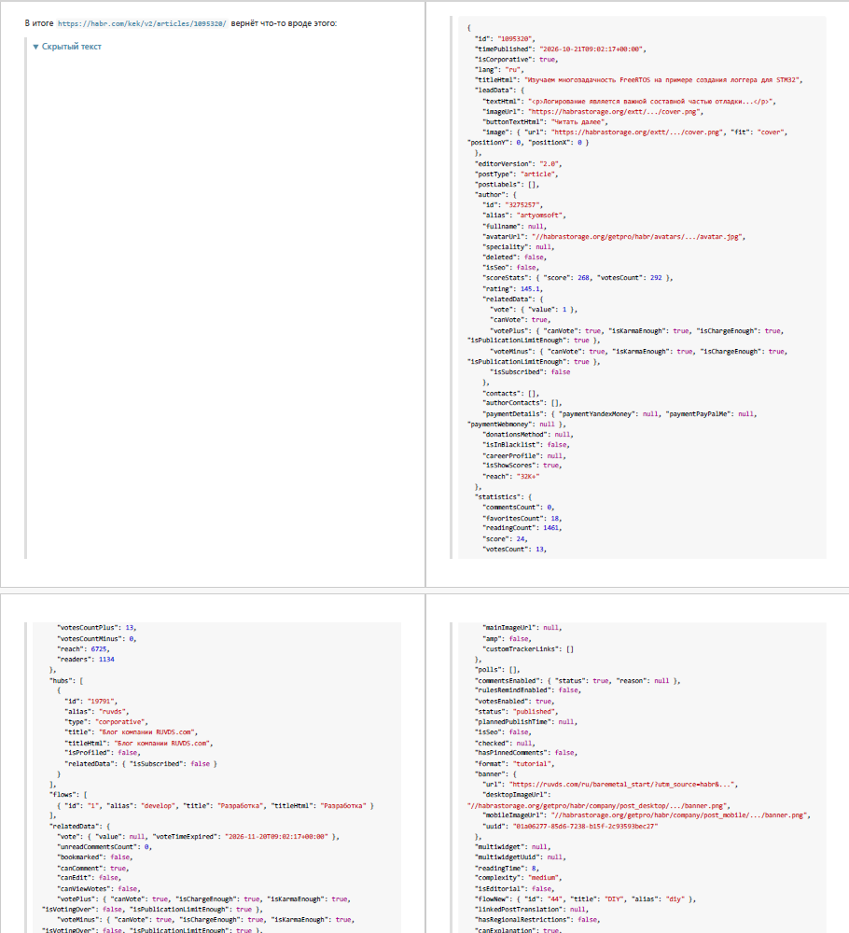Click the "linkedPostTranslation": null line
The image size is (849, 933).
point(531,910)
